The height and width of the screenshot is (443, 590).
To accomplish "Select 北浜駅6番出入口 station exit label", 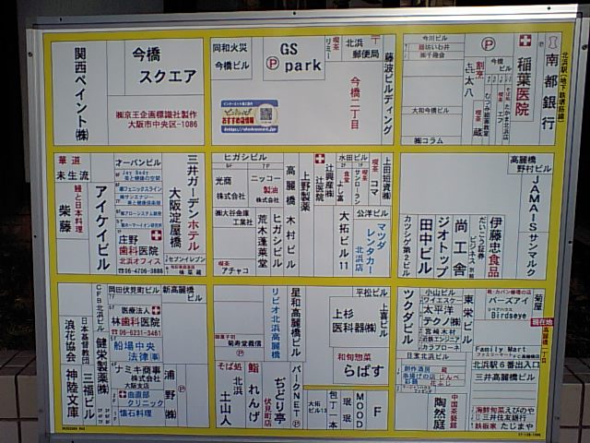I will pyautogui.click(x=506, y=365).
